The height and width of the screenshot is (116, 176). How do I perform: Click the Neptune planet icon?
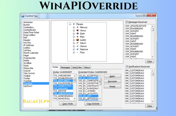coord(77,49)
